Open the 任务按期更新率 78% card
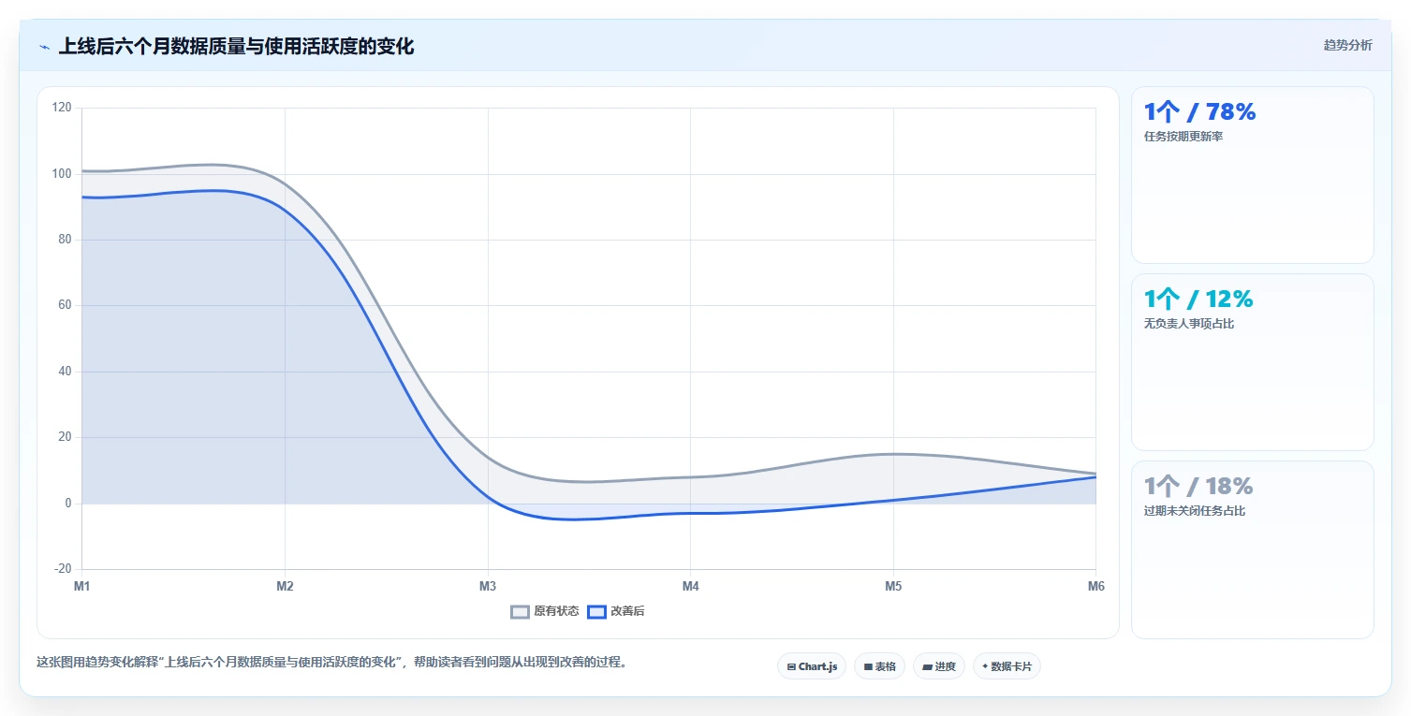 coord(1253,175)
